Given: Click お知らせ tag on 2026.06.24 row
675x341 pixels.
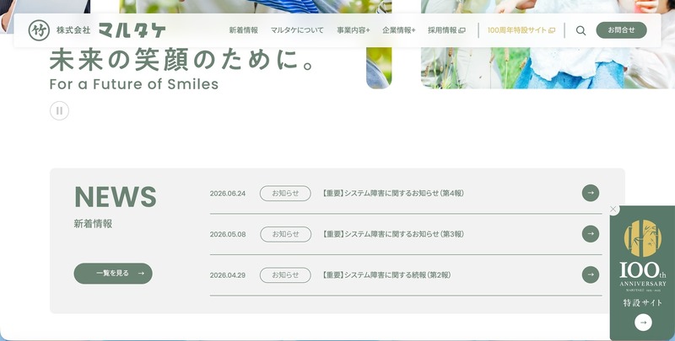Looking at the screenshot, I should [285, 194].
